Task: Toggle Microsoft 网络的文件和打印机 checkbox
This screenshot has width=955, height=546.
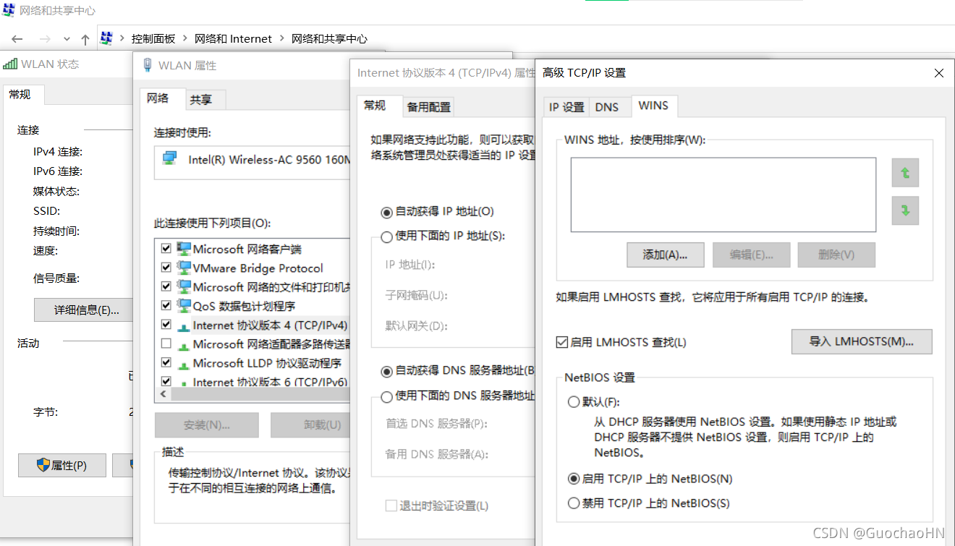Action: point(166,287)
